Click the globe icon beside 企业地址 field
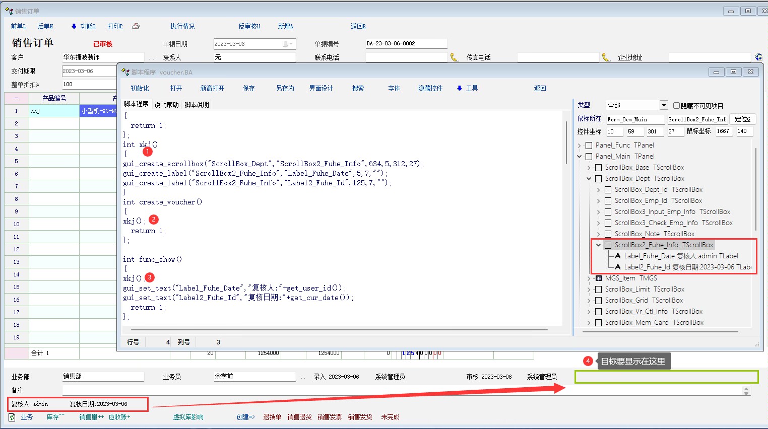Viewport: 768px width, 429px height. [758, 57]
